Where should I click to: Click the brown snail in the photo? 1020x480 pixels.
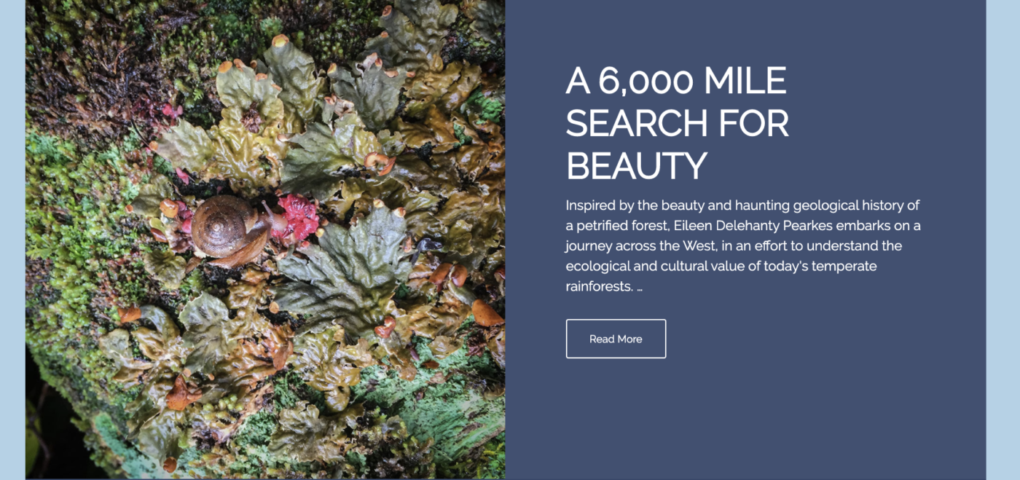(229, 229)
